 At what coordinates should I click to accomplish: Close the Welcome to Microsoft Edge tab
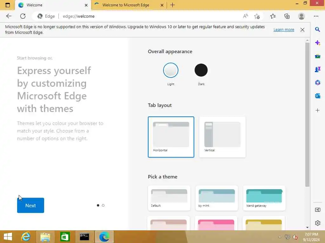pos(162,5)
